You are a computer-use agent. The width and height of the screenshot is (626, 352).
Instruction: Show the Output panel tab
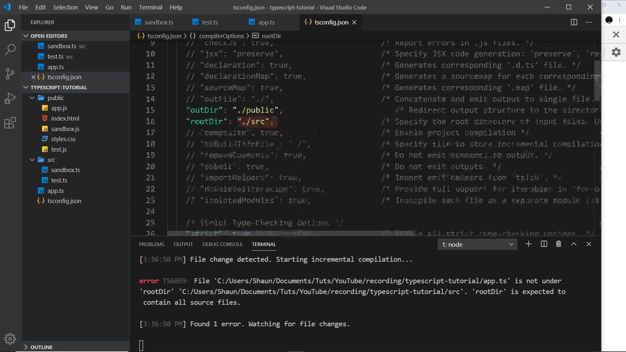[x=183, y=244]
